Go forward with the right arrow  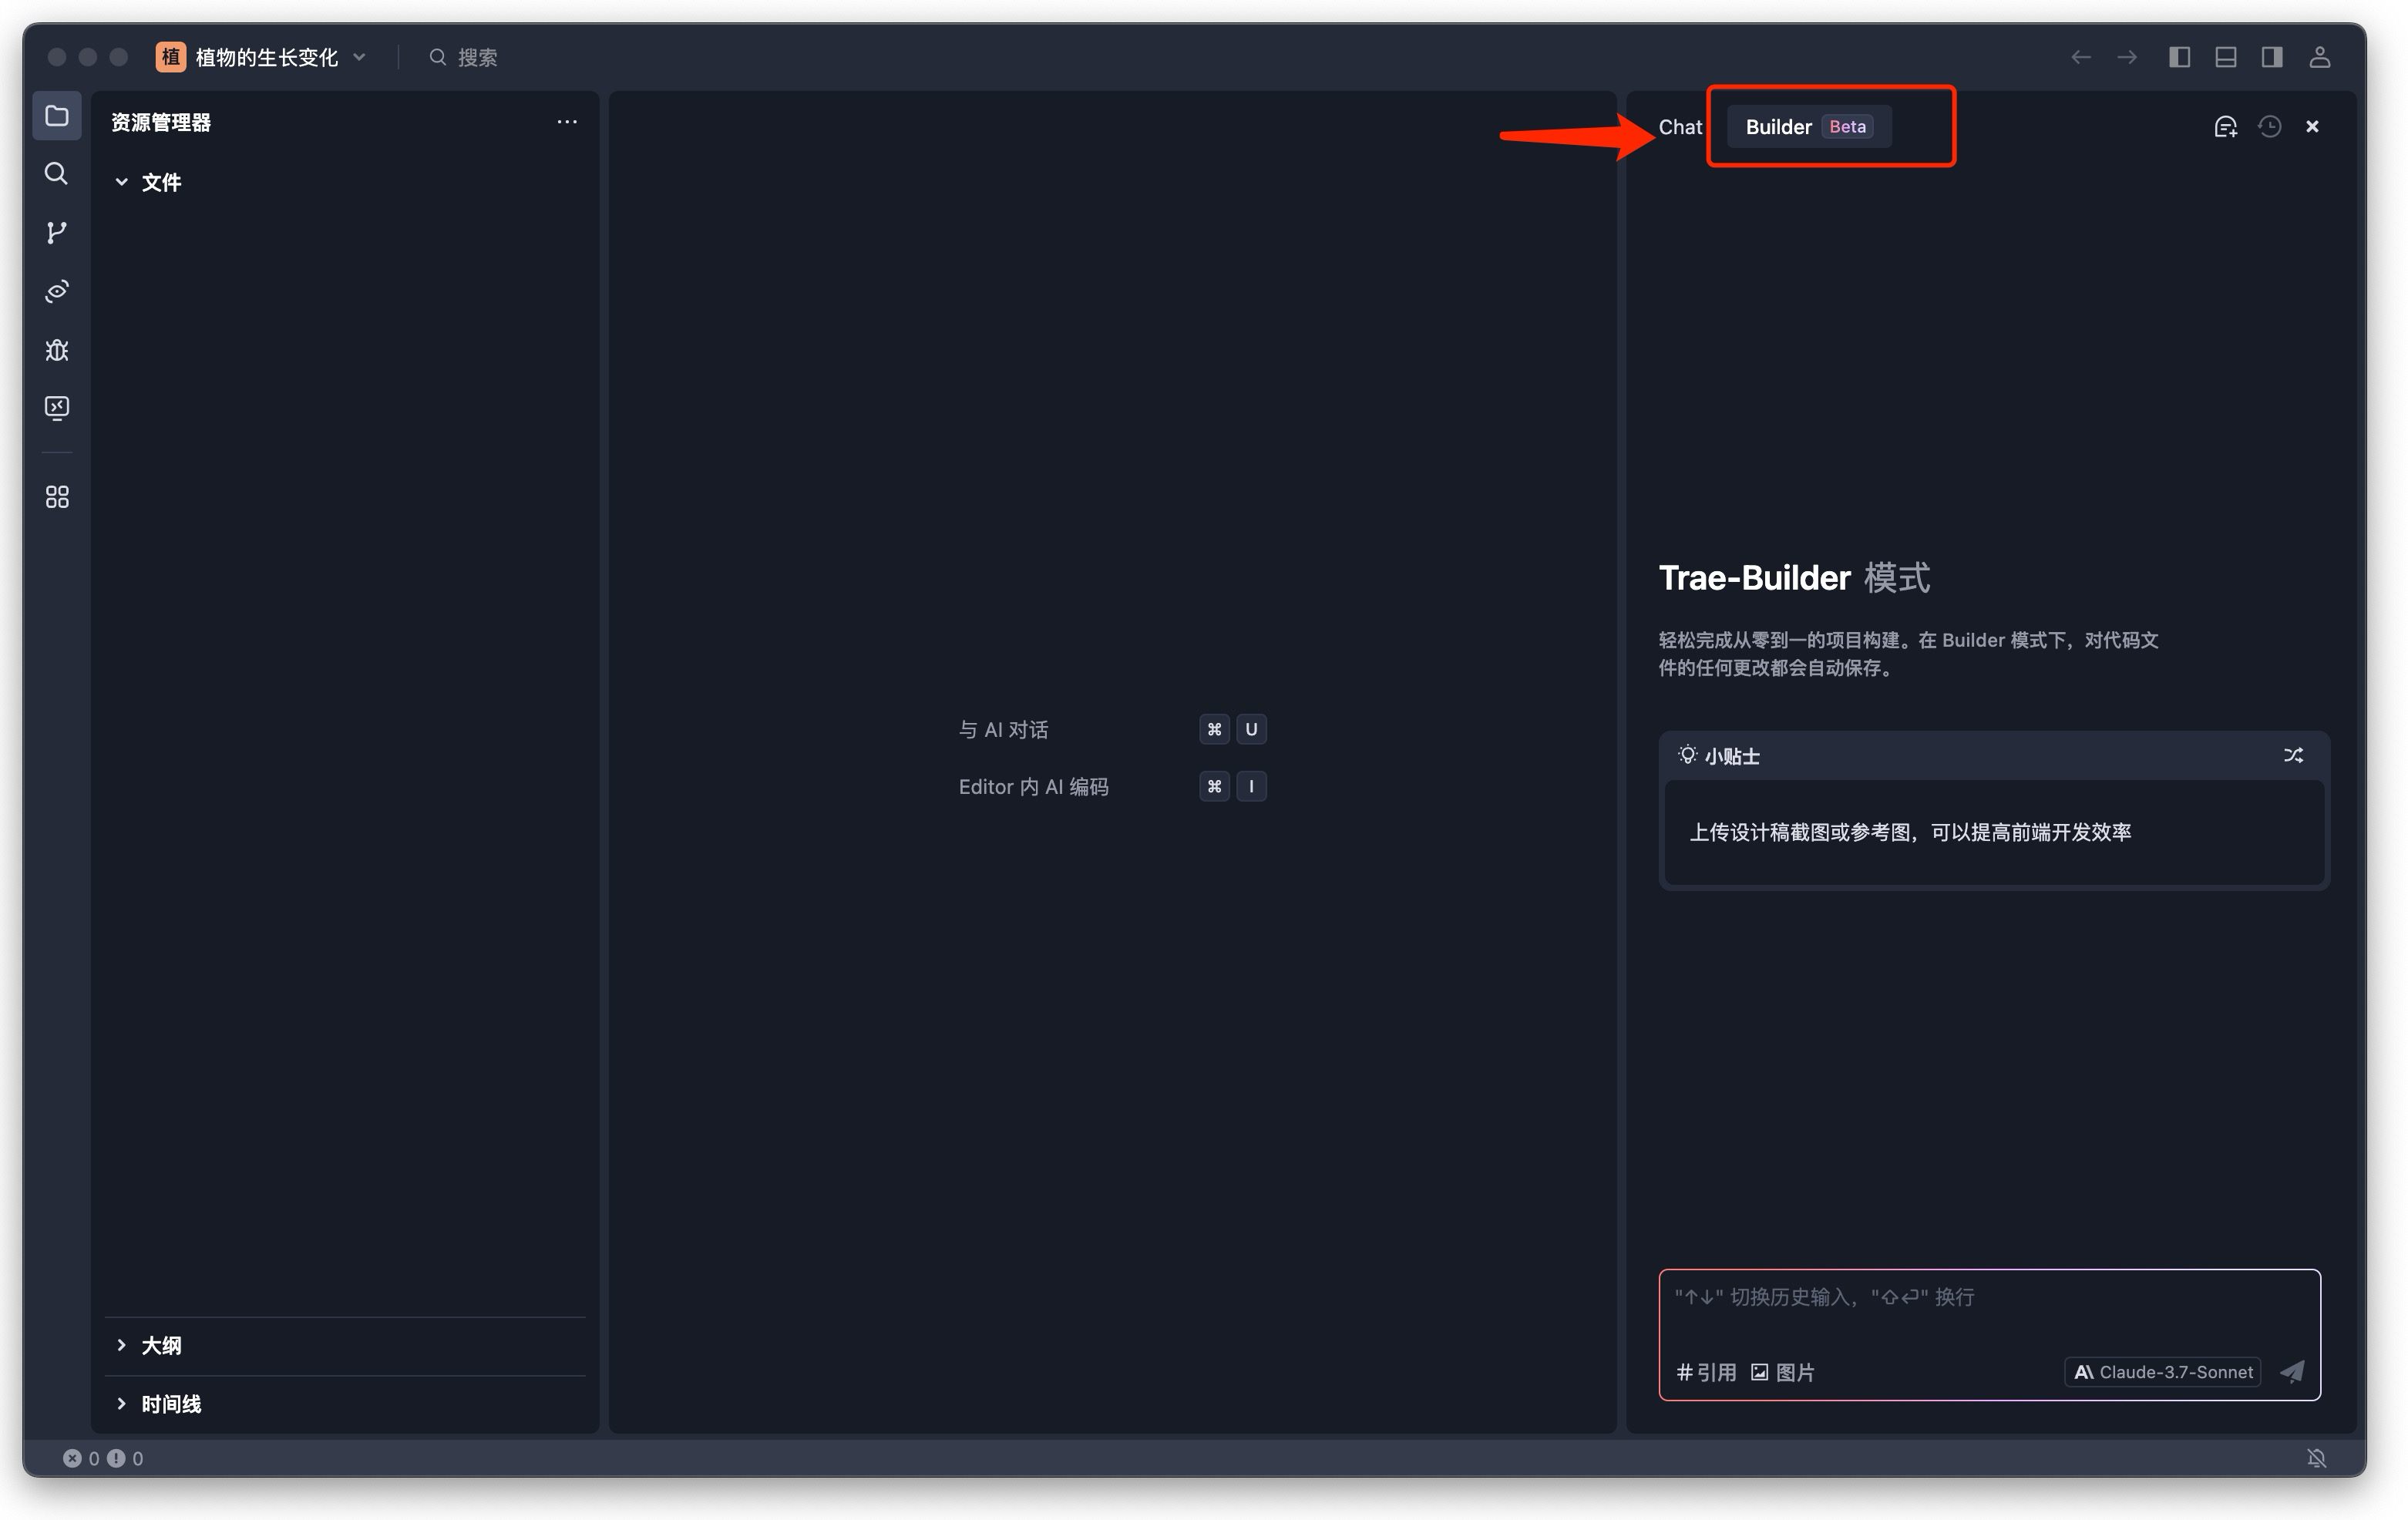coord(2127,57)
